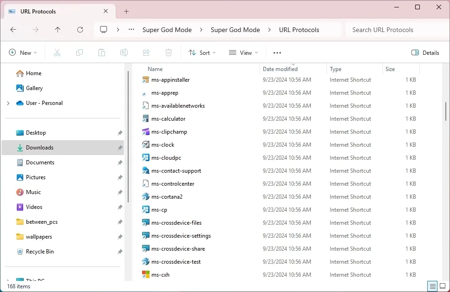The image size is (450, 292).
Task: Open the View dropdown menu
Action: click(x=243, y=52)
